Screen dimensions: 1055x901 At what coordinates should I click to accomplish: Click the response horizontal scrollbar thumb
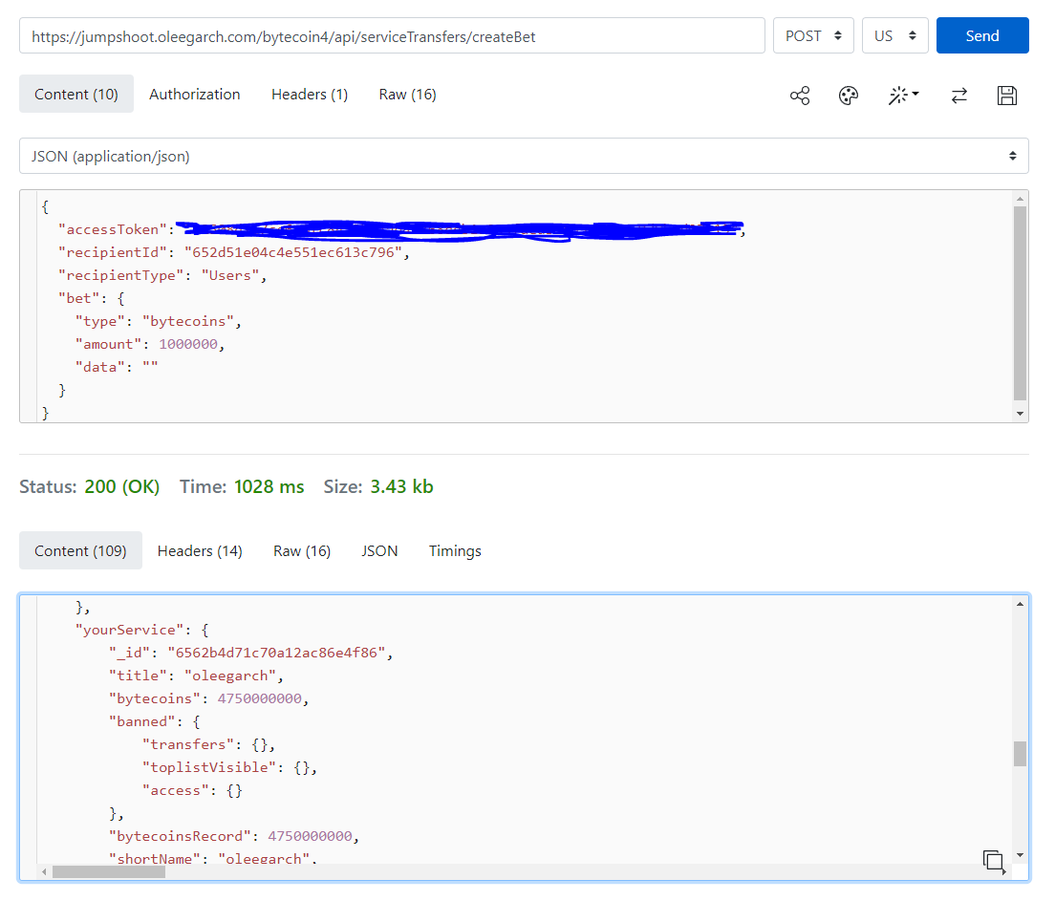[108, 871]
